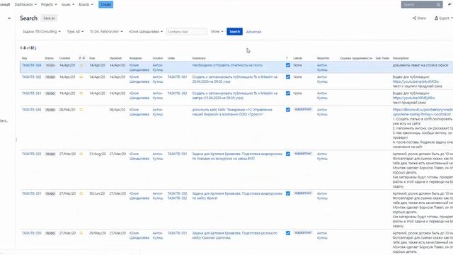Sort by the Status column header

click(x=49, y=58)
